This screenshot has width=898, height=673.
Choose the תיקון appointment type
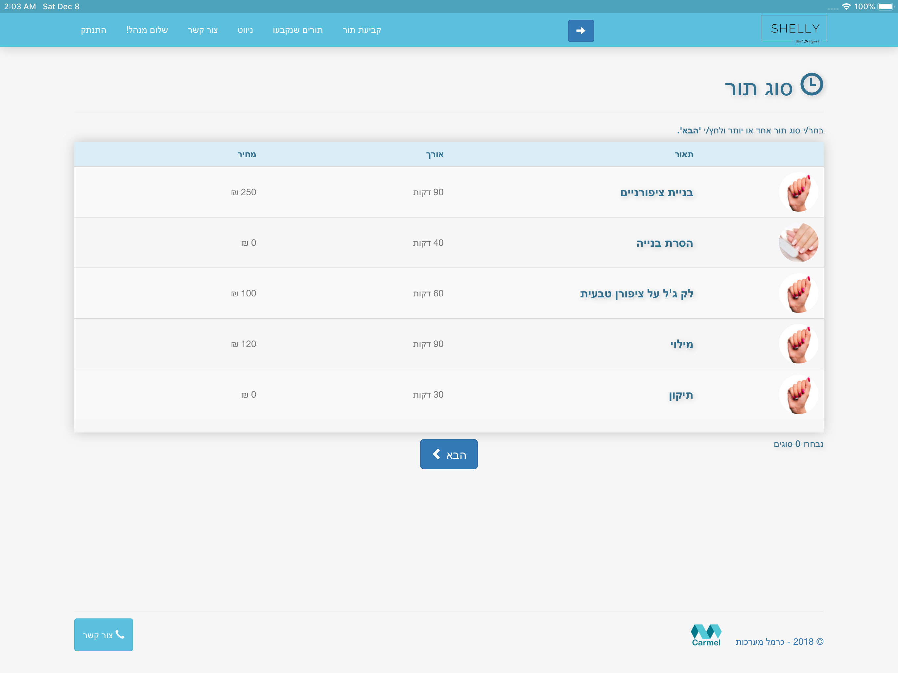tap(681, 395)
